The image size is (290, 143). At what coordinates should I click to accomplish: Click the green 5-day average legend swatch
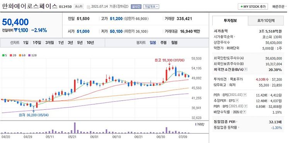click(x=3, y=55)
